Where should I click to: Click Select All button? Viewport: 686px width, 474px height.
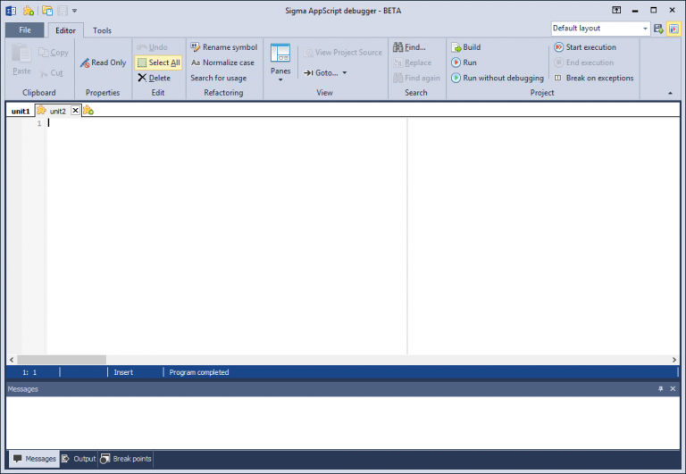158,62
